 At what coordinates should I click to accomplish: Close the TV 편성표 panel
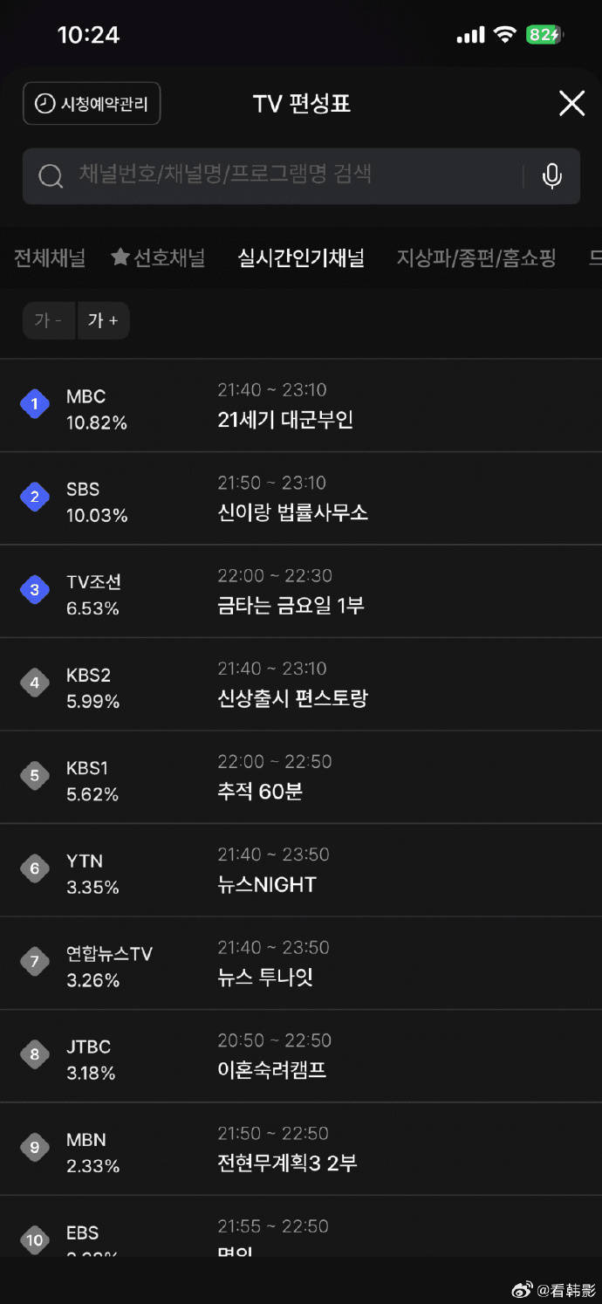click(571, 104)
